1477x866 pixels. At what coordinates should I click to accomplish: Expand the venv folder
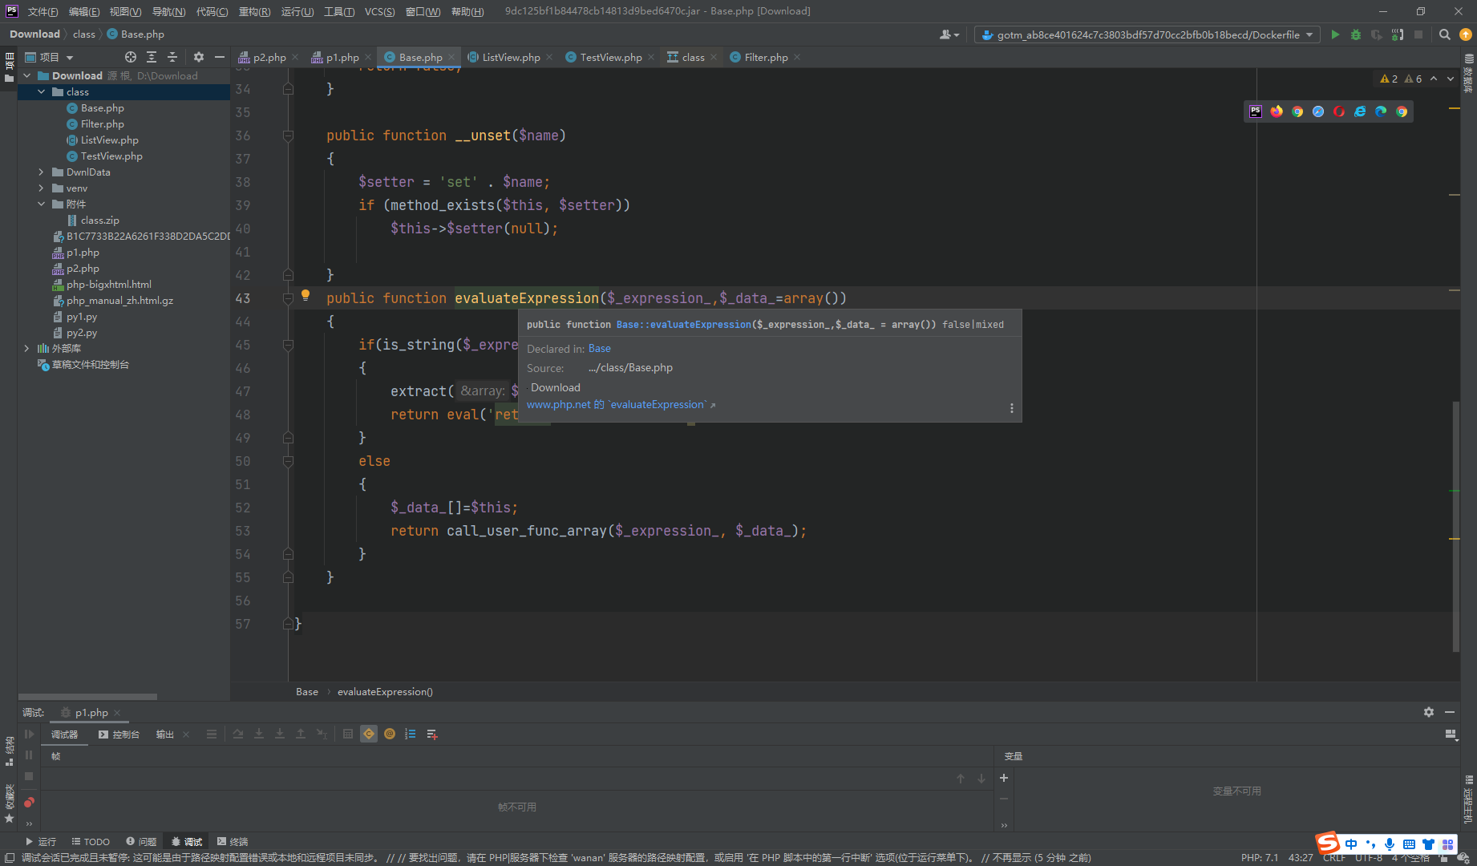coord(42,188)
